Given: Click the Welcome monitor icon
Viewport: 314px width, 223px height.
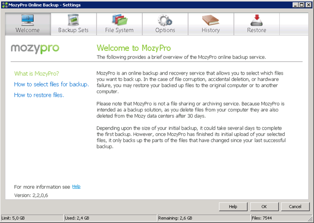Looking at the screenshot, I should pos(27,20).
